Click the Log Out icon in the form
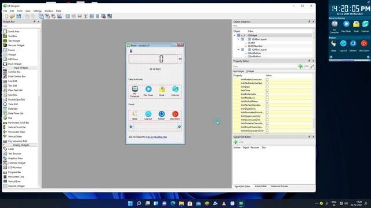Viewport: 371px width, 208px height. point(148,114)
